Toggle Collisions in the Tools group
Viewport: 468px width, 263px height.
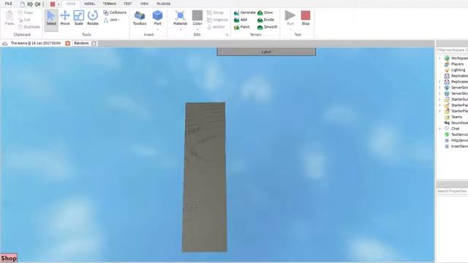pos(115,12)
